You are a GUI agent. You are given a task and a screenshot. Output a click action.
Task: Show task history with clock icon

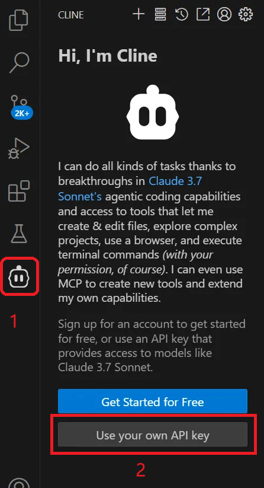182,14
